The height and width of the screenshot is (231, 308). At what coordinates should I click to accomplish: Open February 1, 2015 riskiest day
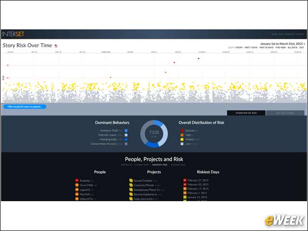point(197,193)
